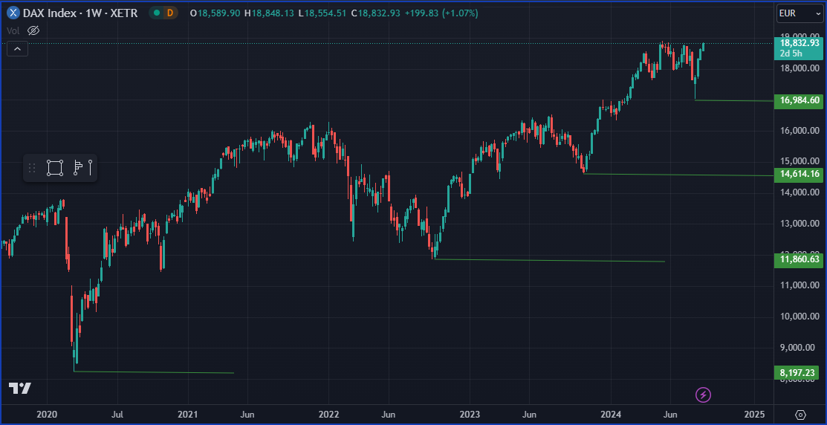Click the Low value 18,554.51
827x425 pixels.
(x=326, y=13)
